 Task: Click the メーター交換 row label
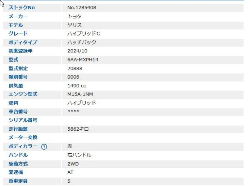(x=23, y=138)
